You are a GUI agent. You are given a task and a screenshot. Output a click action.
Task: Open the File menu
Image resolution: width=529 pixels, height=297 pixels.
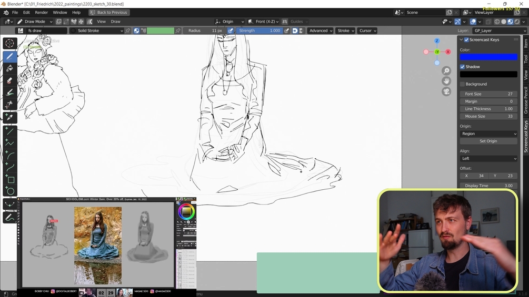[15, 13]
